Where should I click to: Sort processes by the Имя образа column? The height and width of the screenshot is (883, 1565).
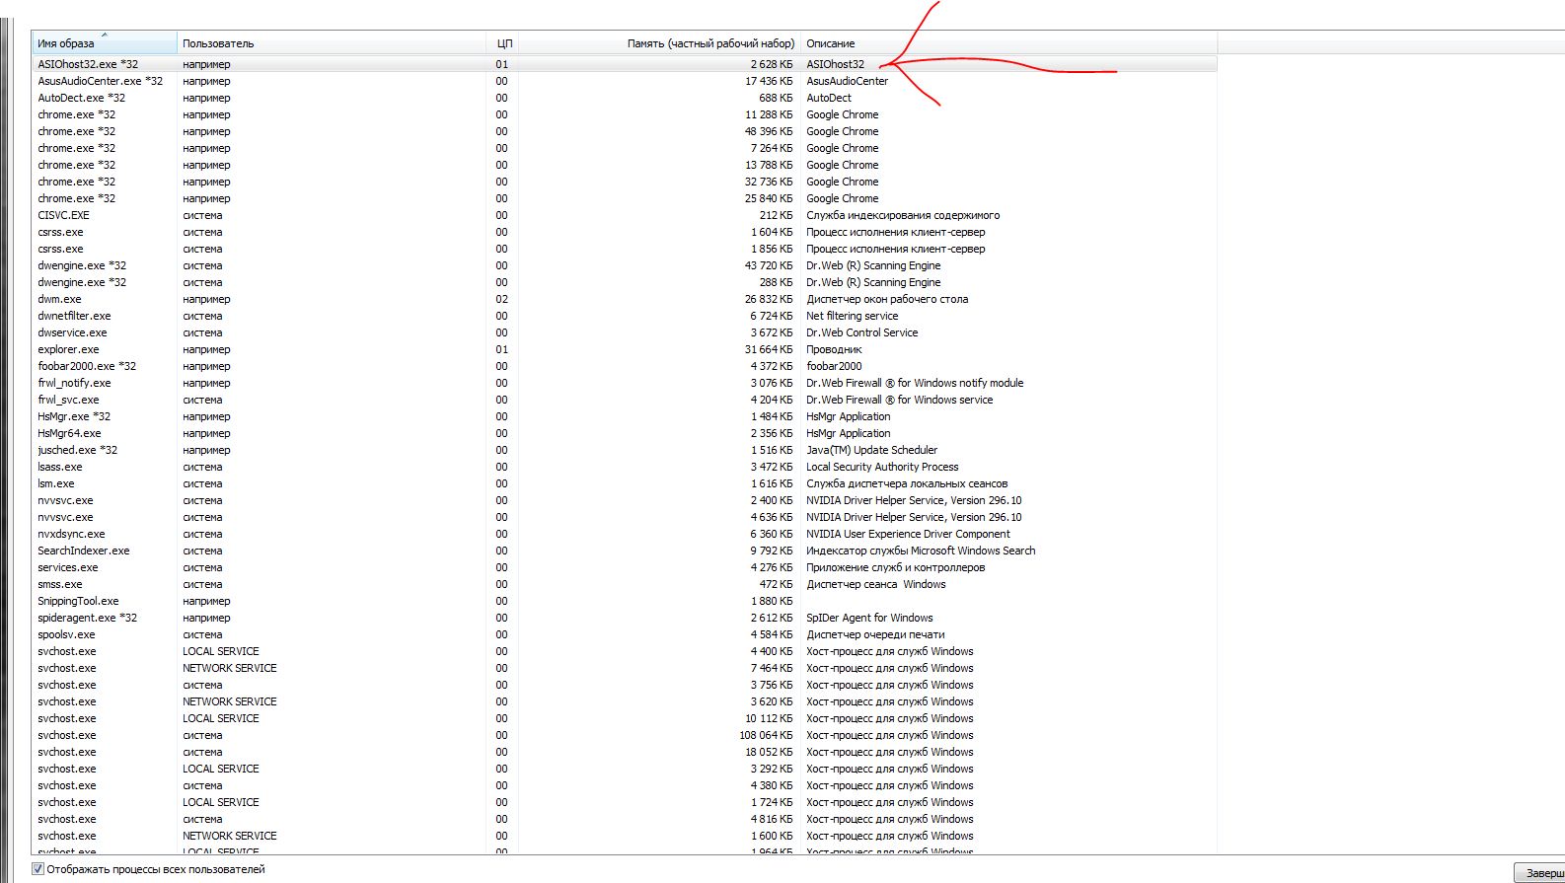point(104,43)
